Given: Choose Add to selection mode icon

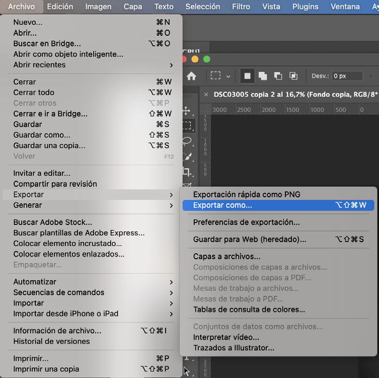Looking at the screenshot, I should point(263,76).
